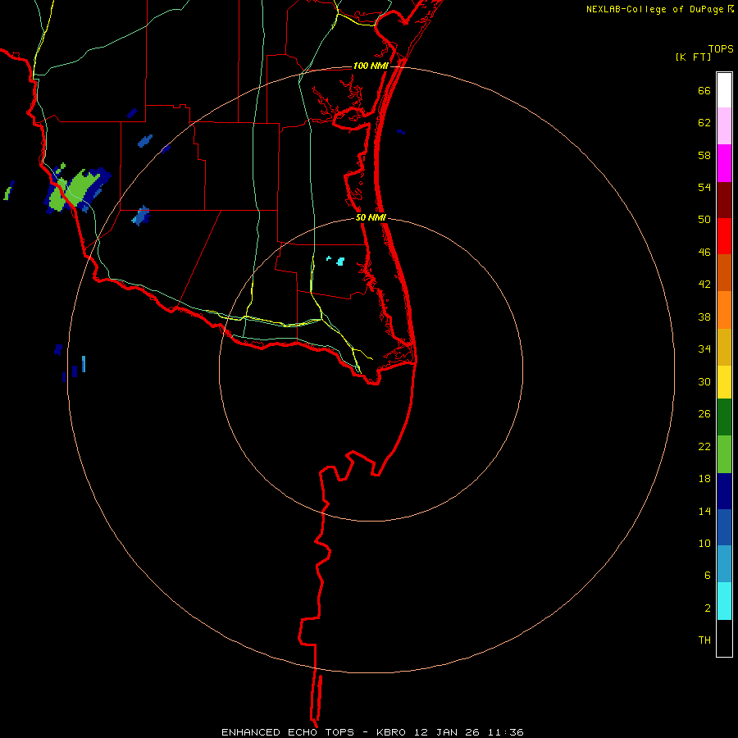The image size is (738, 738).
Task: Click the 50 NMI range ring label
Action: [371, 217]
